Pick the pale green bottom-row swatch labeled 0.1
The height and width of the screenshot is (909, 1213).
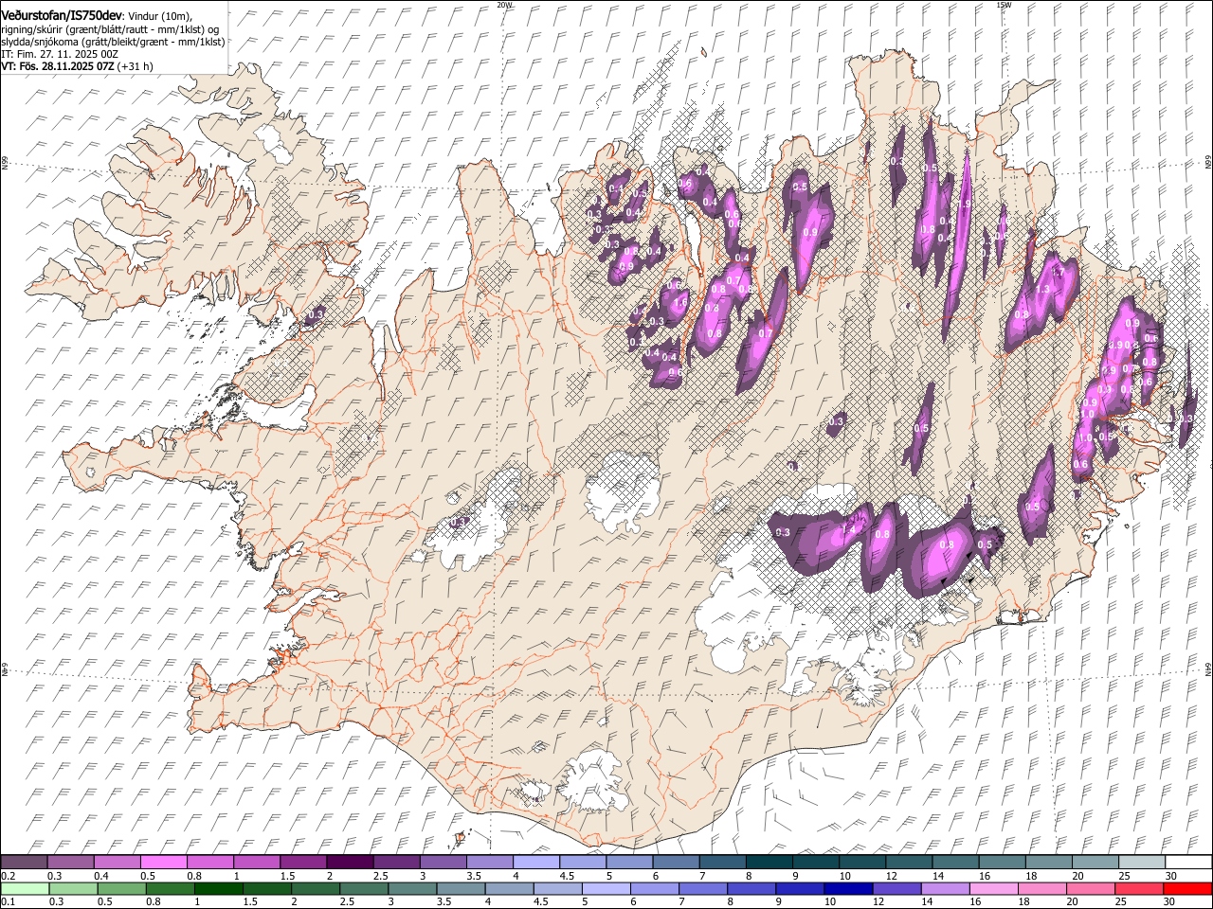point(25,889)
